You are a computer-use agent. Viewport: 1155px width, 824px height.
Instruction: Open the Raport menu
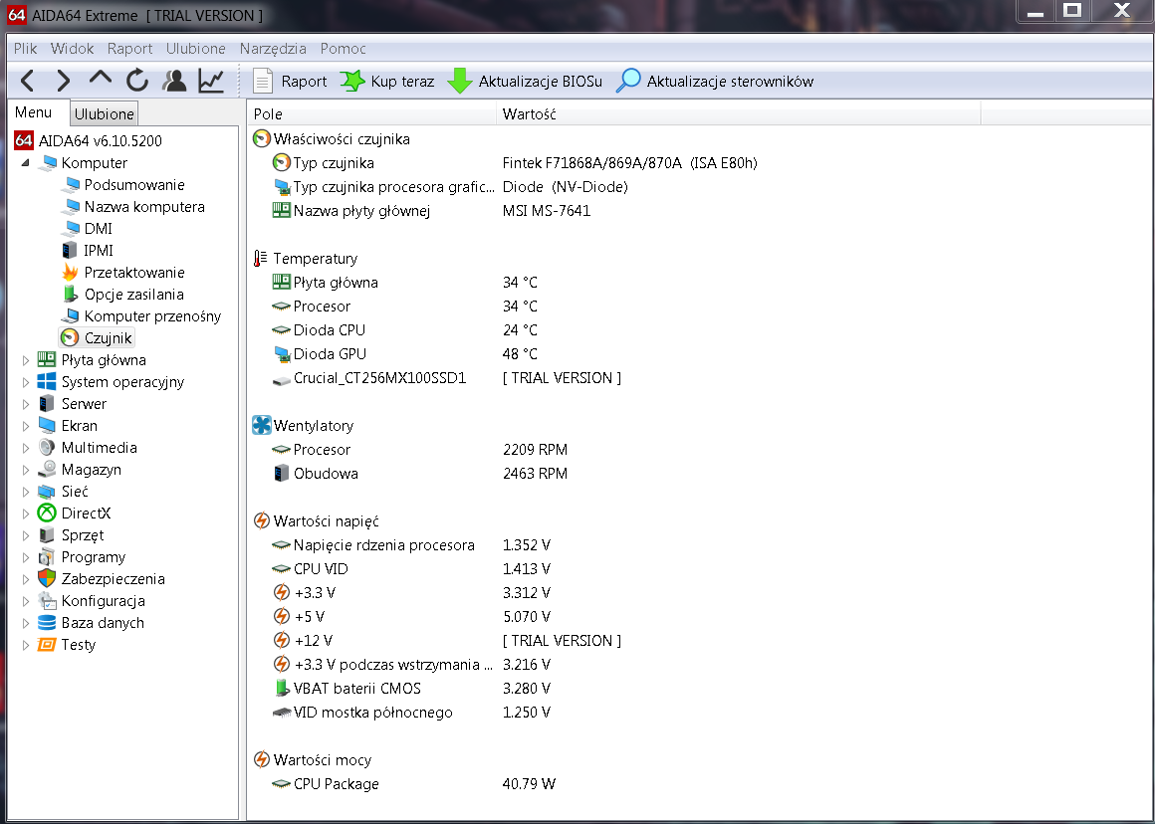tap(129, 49)
